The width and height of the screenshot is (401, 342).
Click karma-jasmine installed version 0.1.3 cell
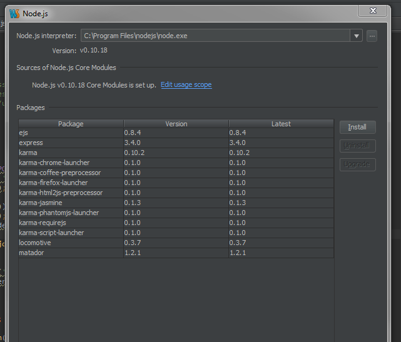(176, 203)
